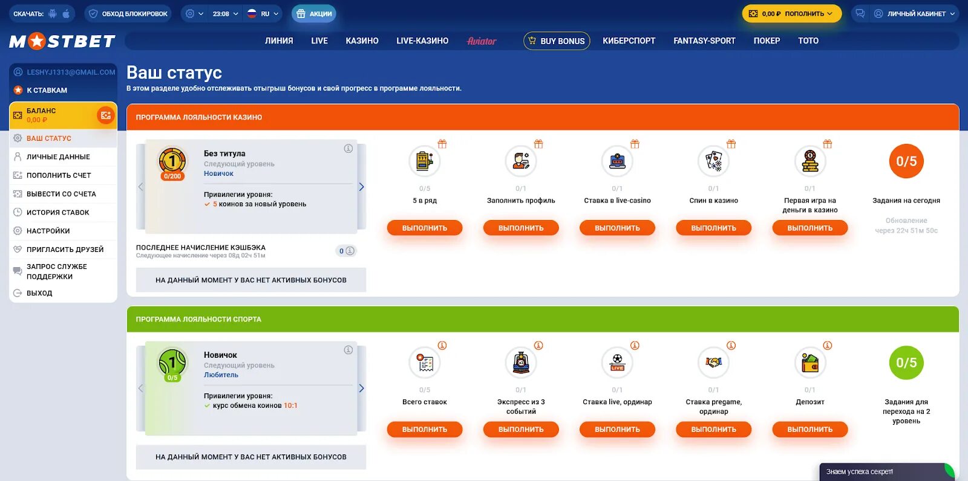This screenshot has height=481, width=968.
Task: Open the Live-казино section
Action: point(422,40)
